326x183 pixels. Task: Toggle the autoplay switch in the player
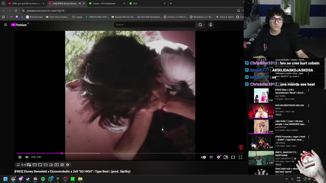click(x=203, y=157)
